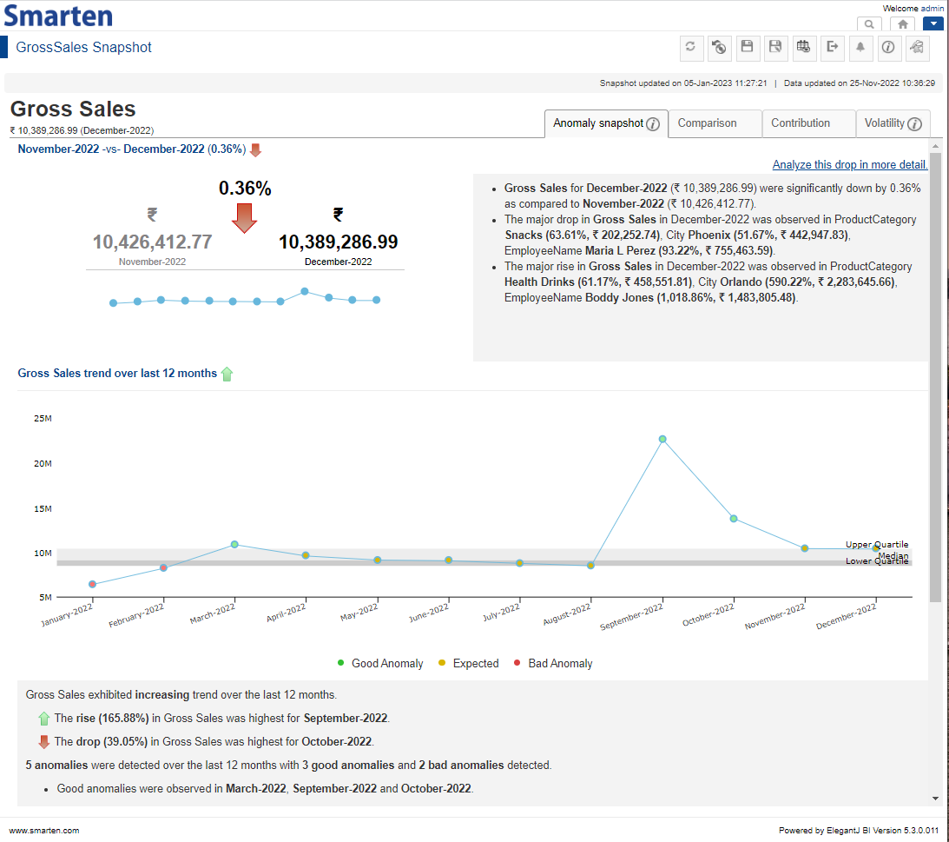Click the 10,426,412.77 November value
The height and width of the screenshot is (842, 949).
153,242
